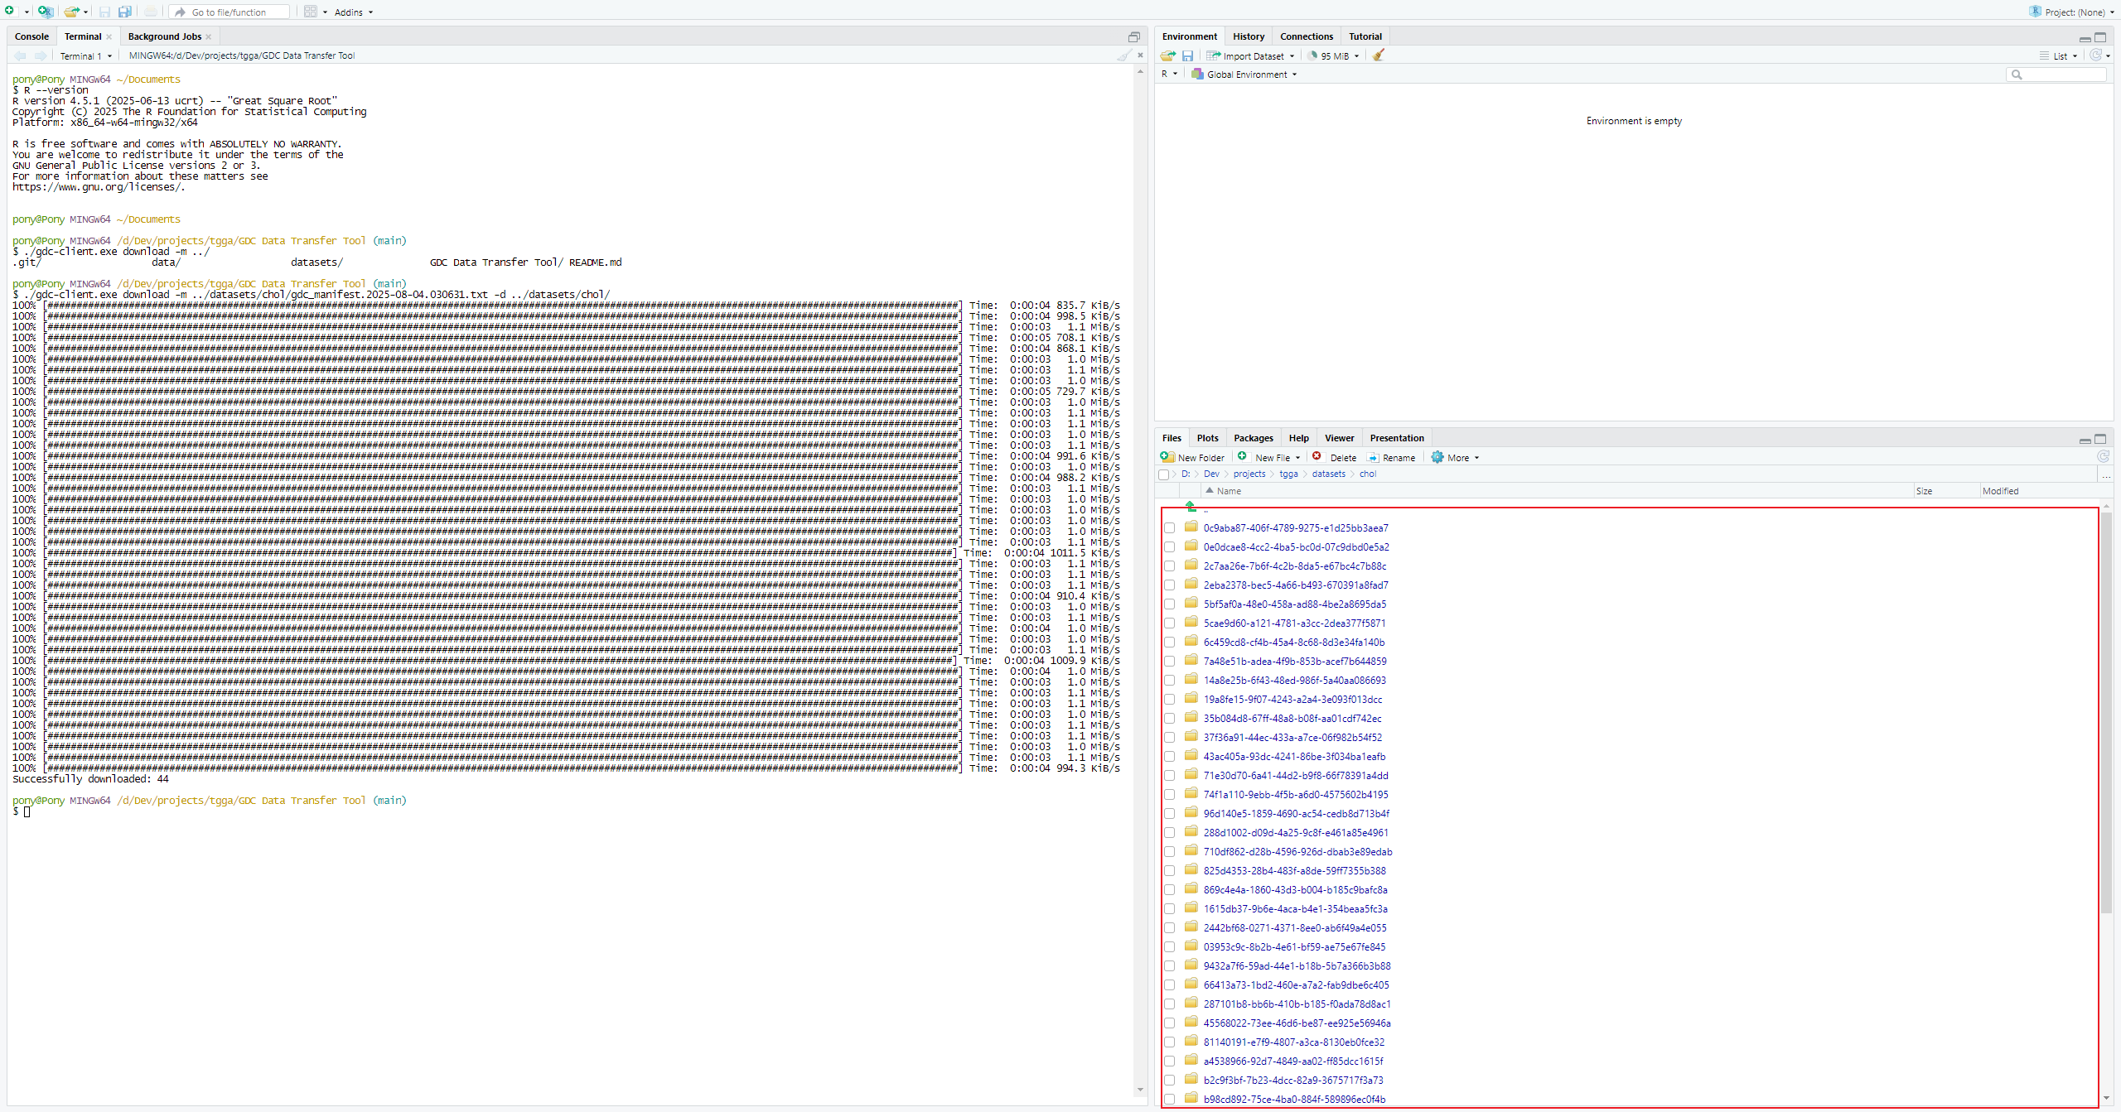This screenshot has height=1112, width=2121.
Task: Focus the Environment search box
Action: (2056, 75)
